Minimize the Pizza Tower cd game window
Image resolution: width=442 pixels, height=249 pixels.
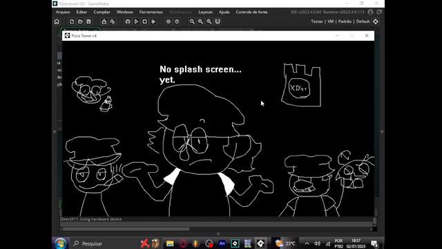pos(338,35)
